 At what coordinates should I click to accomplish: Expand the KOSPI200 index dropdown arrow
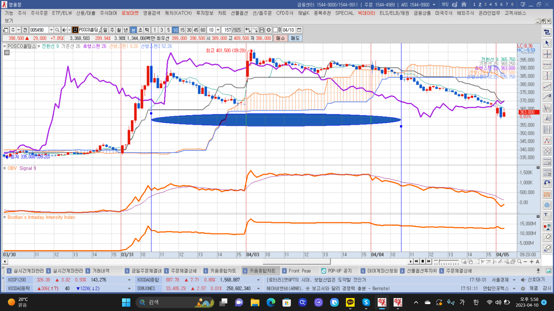[129, 280]
